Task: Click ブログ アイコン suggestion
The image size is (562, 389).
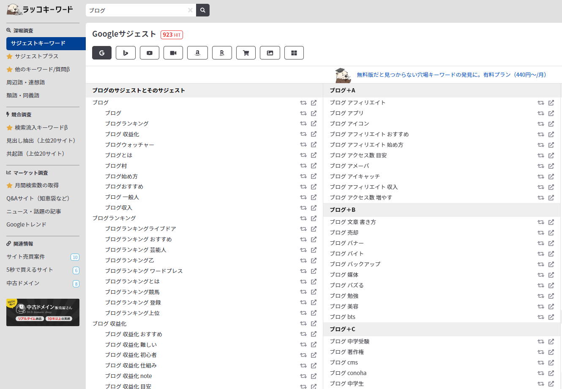Action: 349,124
